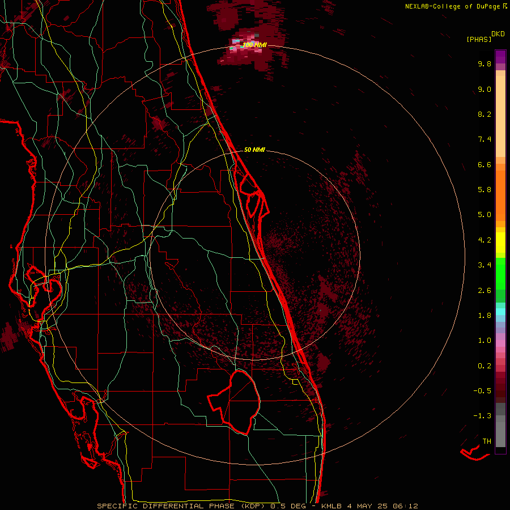
Task: Click the 5.0 scale value
Action: tap(484, 215)
